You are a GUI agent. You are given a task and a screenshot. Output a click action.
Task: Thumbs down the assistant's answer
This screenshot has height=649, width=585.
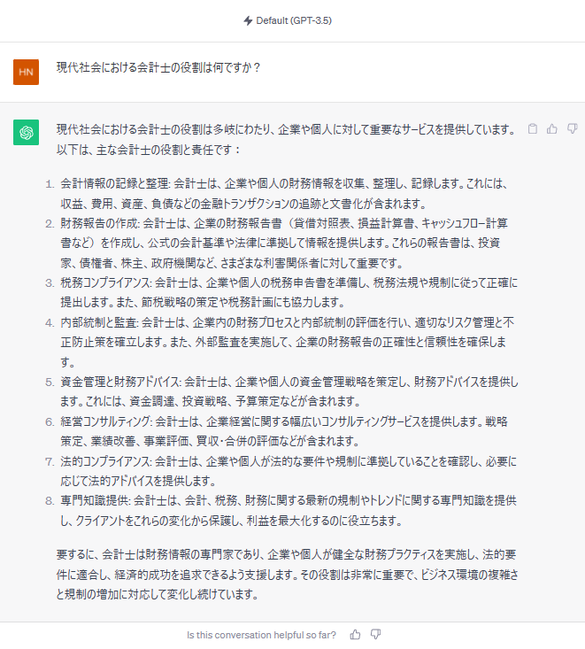point(573,128)
